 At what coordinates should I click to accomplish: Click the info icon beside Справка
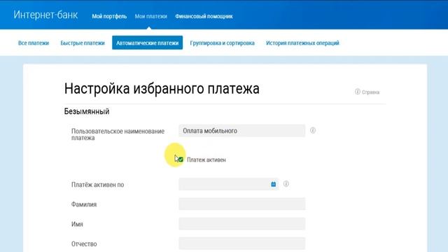point(358,92)
